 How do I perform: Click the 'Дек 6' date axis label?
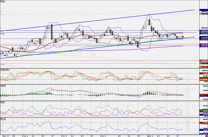click(x=150, y=136)
